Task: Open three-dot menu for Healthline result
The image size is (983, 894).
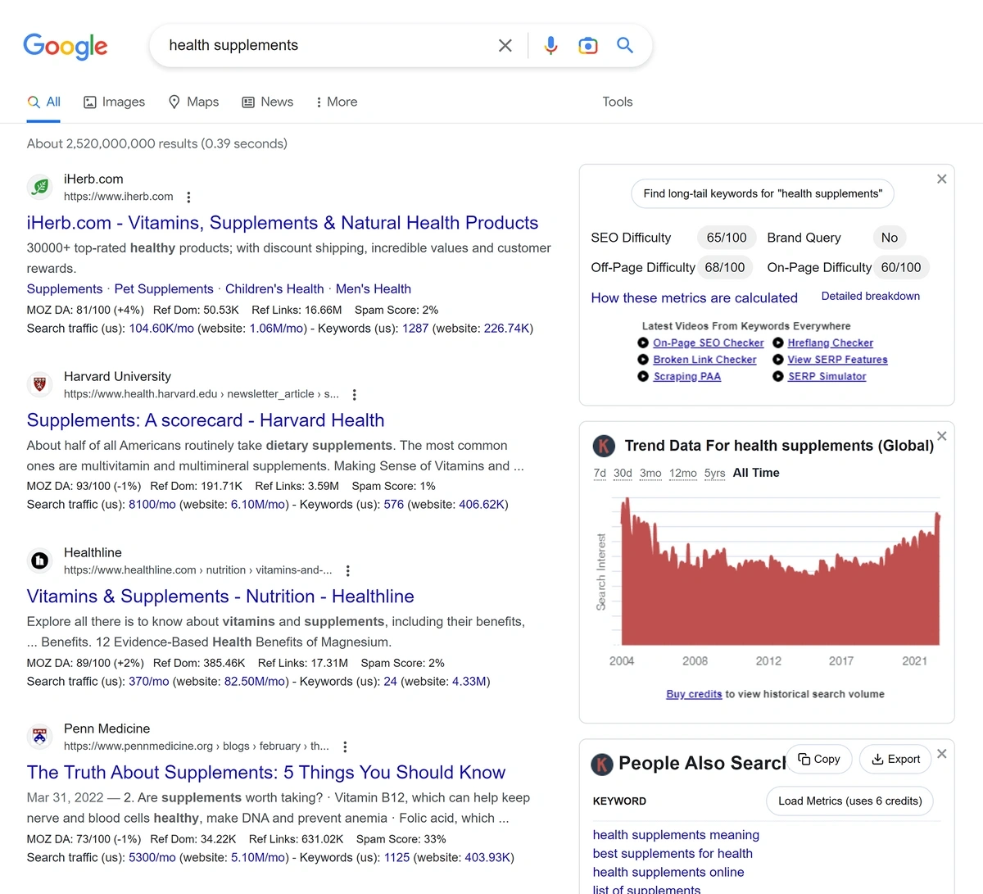Action: point(348,571)
